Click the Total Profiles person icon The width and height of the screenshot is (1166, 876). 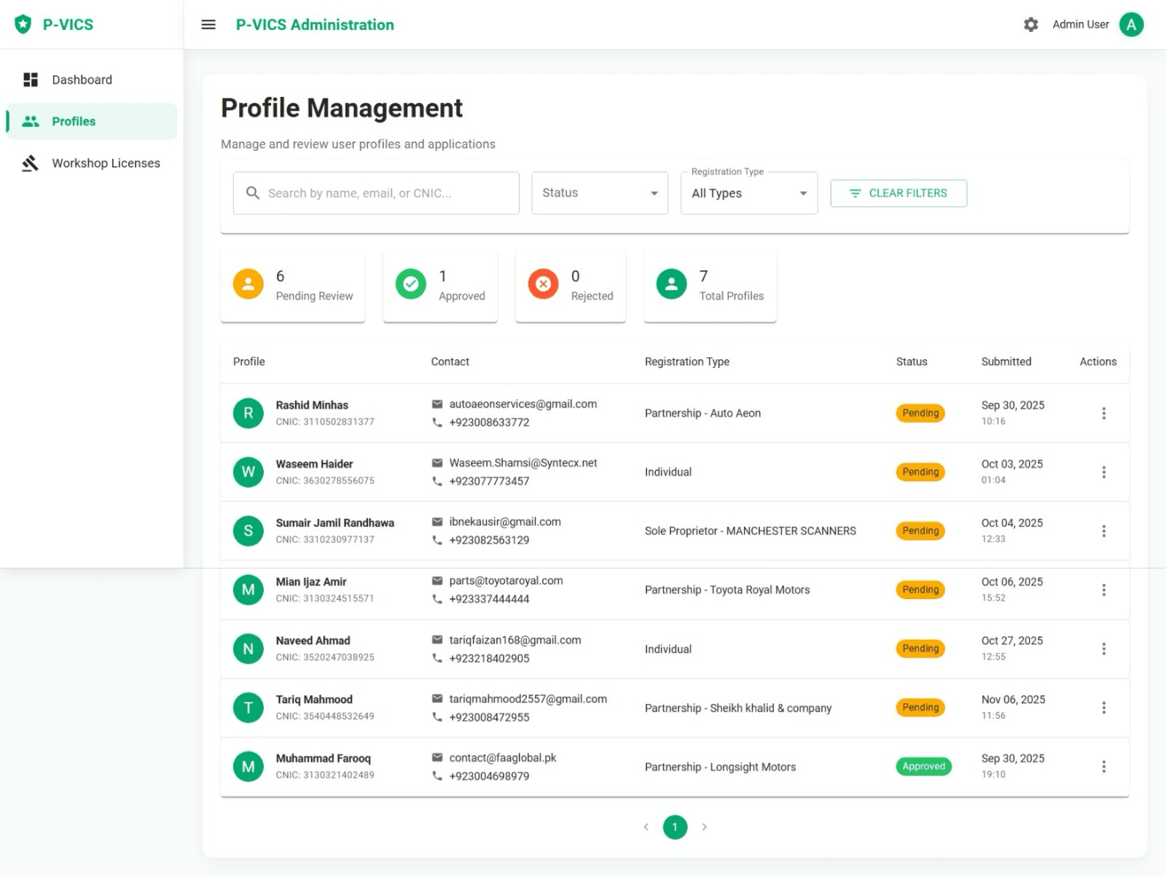pyautogui.click(x=672, y=283)
